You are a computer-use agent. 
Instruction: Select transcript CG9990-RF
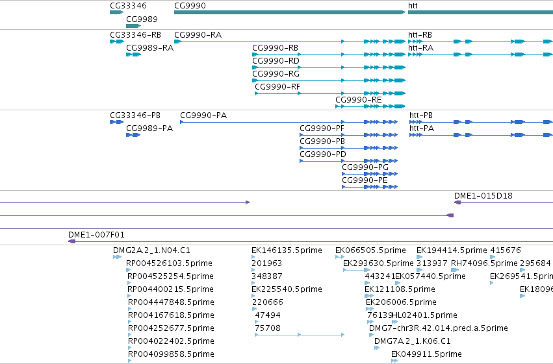coord(277,87)
